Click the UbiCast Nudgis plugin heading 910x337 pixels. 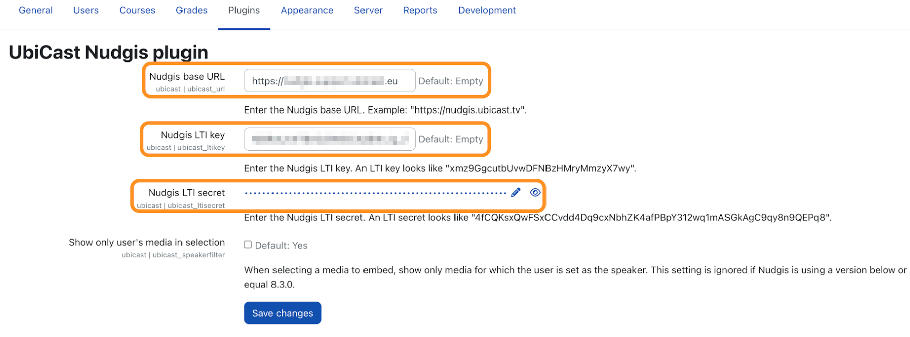[x=108, y=52]
